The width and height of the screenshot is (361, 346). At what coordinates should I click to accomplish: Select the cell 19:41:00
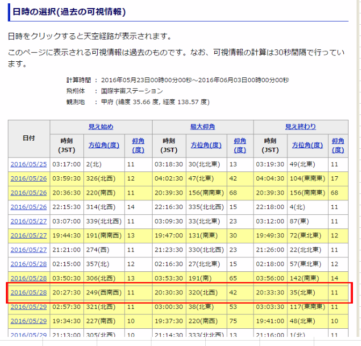point(270,321)
